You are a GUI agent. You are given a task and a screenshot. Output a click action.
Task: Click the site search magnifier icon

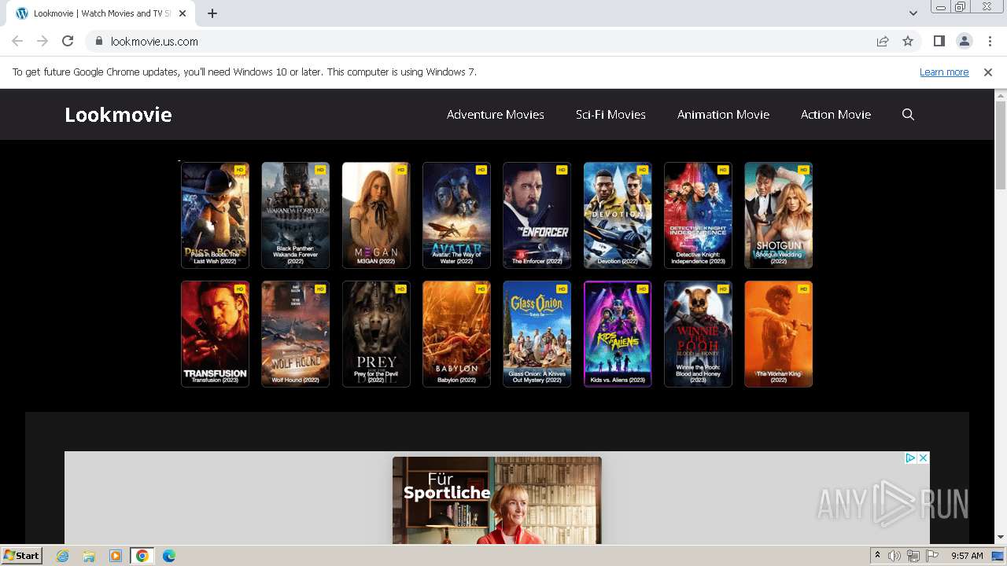[x=908, y=115]
